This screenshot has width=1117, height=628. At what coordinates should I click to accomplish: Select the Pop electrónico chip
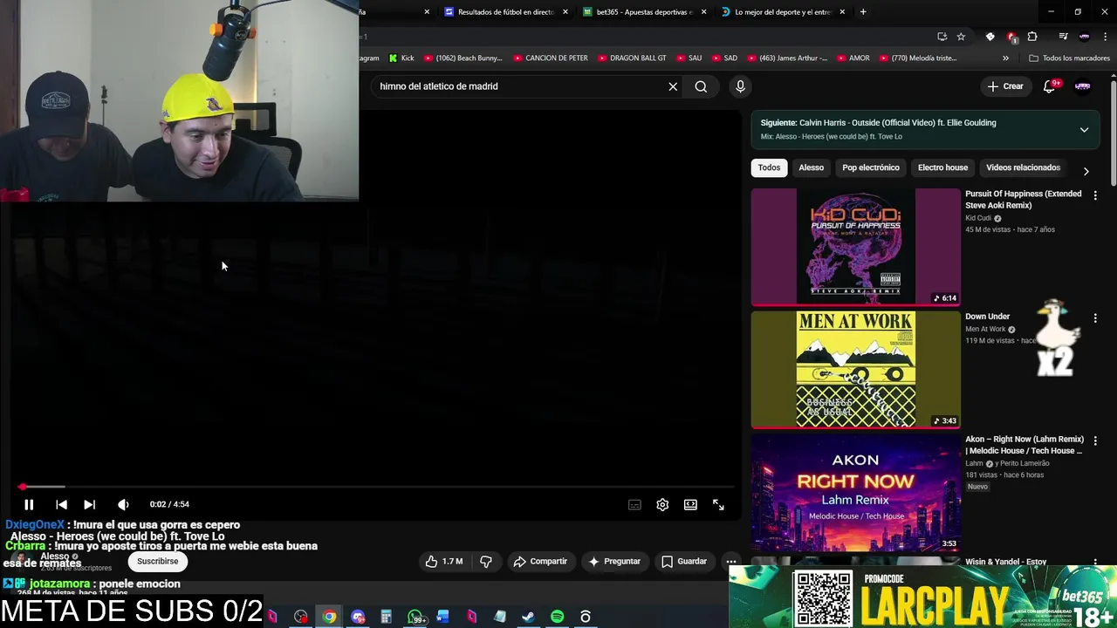(x=871, y=167)
